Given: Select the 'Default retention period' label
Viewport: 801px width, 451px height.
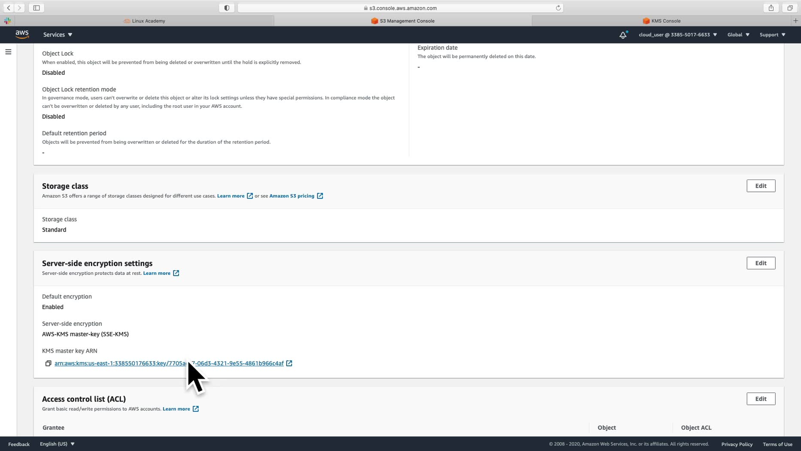Looking at the screenshot, I should [x=74, y=133].
